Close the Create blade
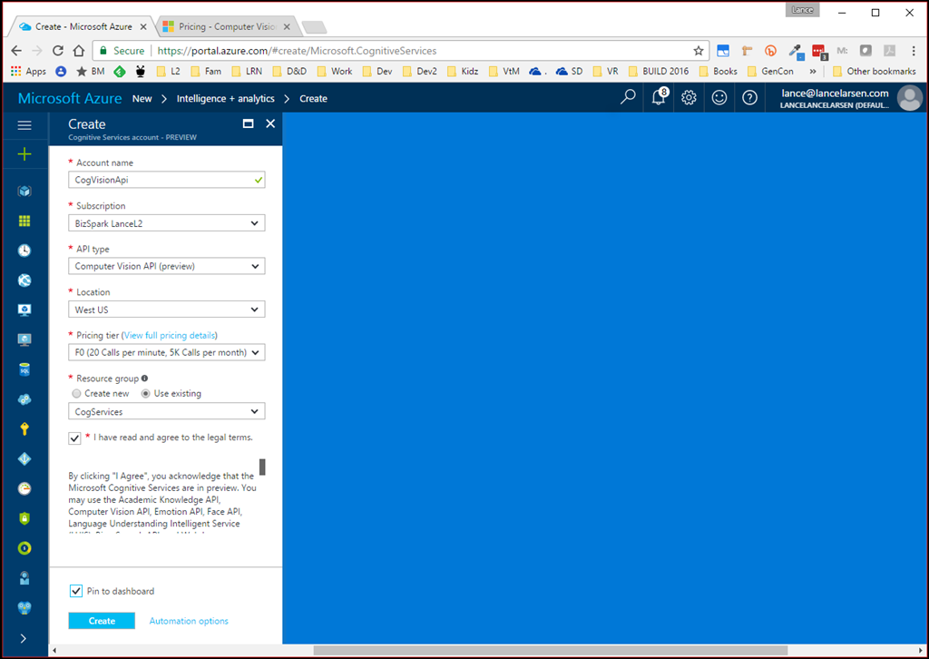The width and height of the screenshot is (929, 659). pos(270,123)
